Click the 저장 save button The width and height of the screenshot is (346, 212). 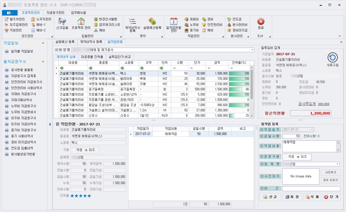(x=292, y=197)
